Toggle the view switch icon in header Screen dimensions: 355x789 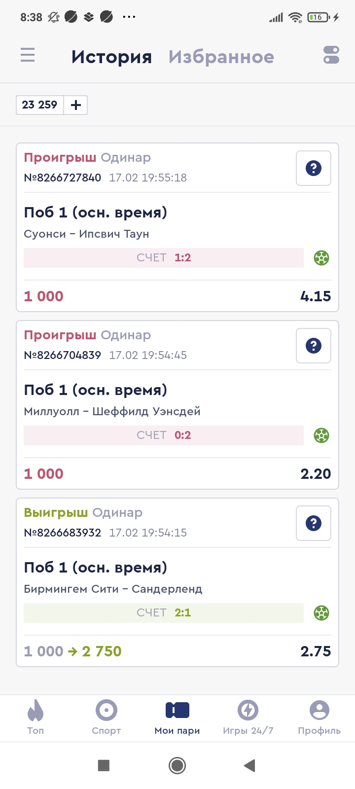[331, 55]
